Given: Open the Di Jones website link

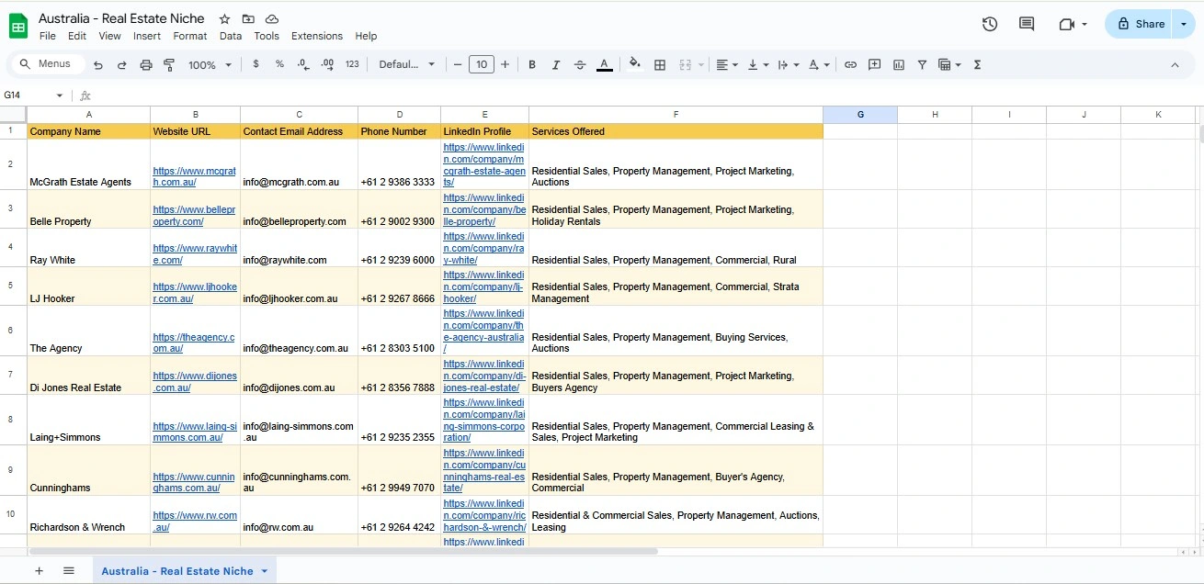Looking at the screenshot, I should [195, 382].
